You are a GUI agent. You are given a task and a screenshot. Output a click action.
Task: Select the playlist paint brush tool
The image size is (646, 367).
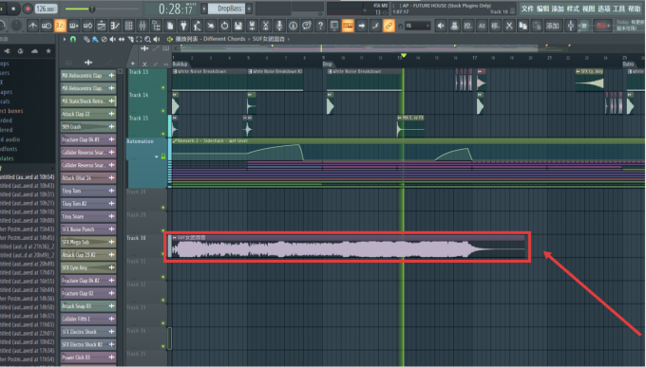tap(95, 39)
